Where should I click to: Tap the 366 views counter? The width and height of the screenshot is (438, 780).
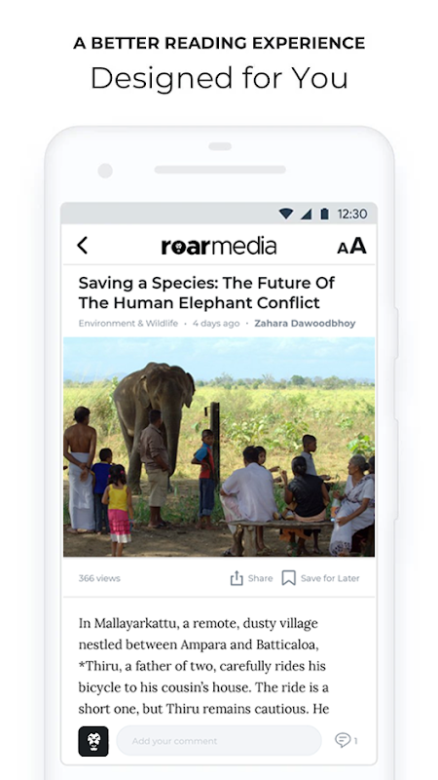(99, 578)
